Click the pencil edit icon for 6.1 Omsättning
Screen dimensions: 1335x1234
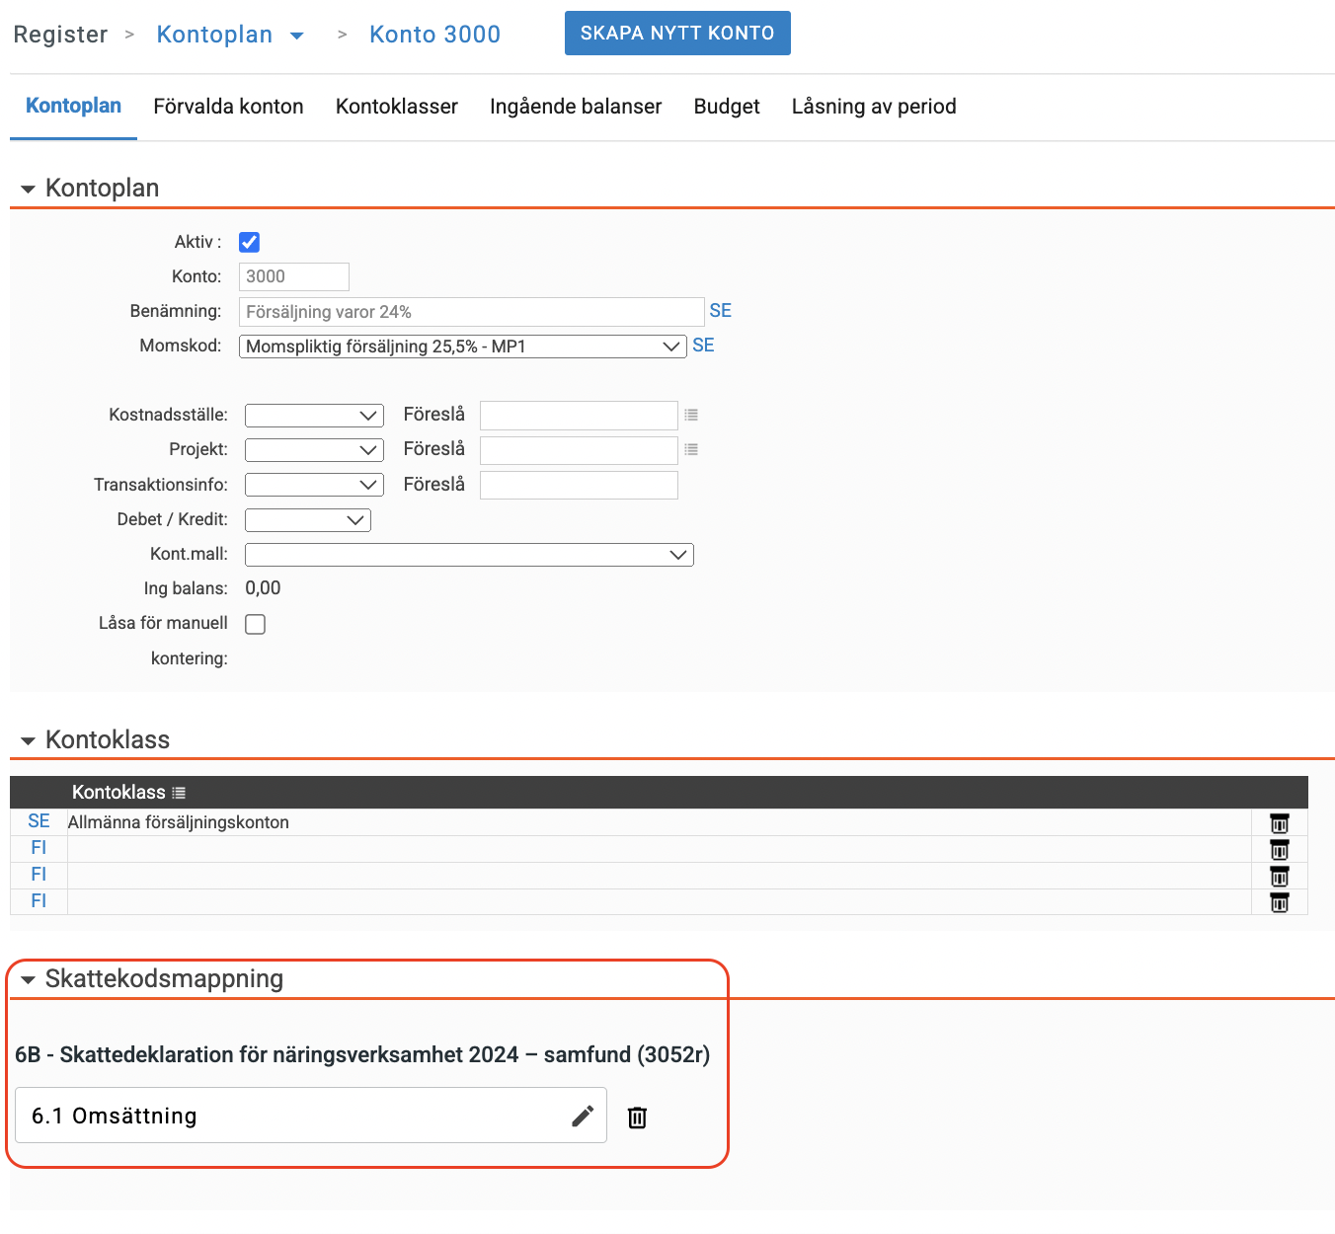pos(583,1116)
